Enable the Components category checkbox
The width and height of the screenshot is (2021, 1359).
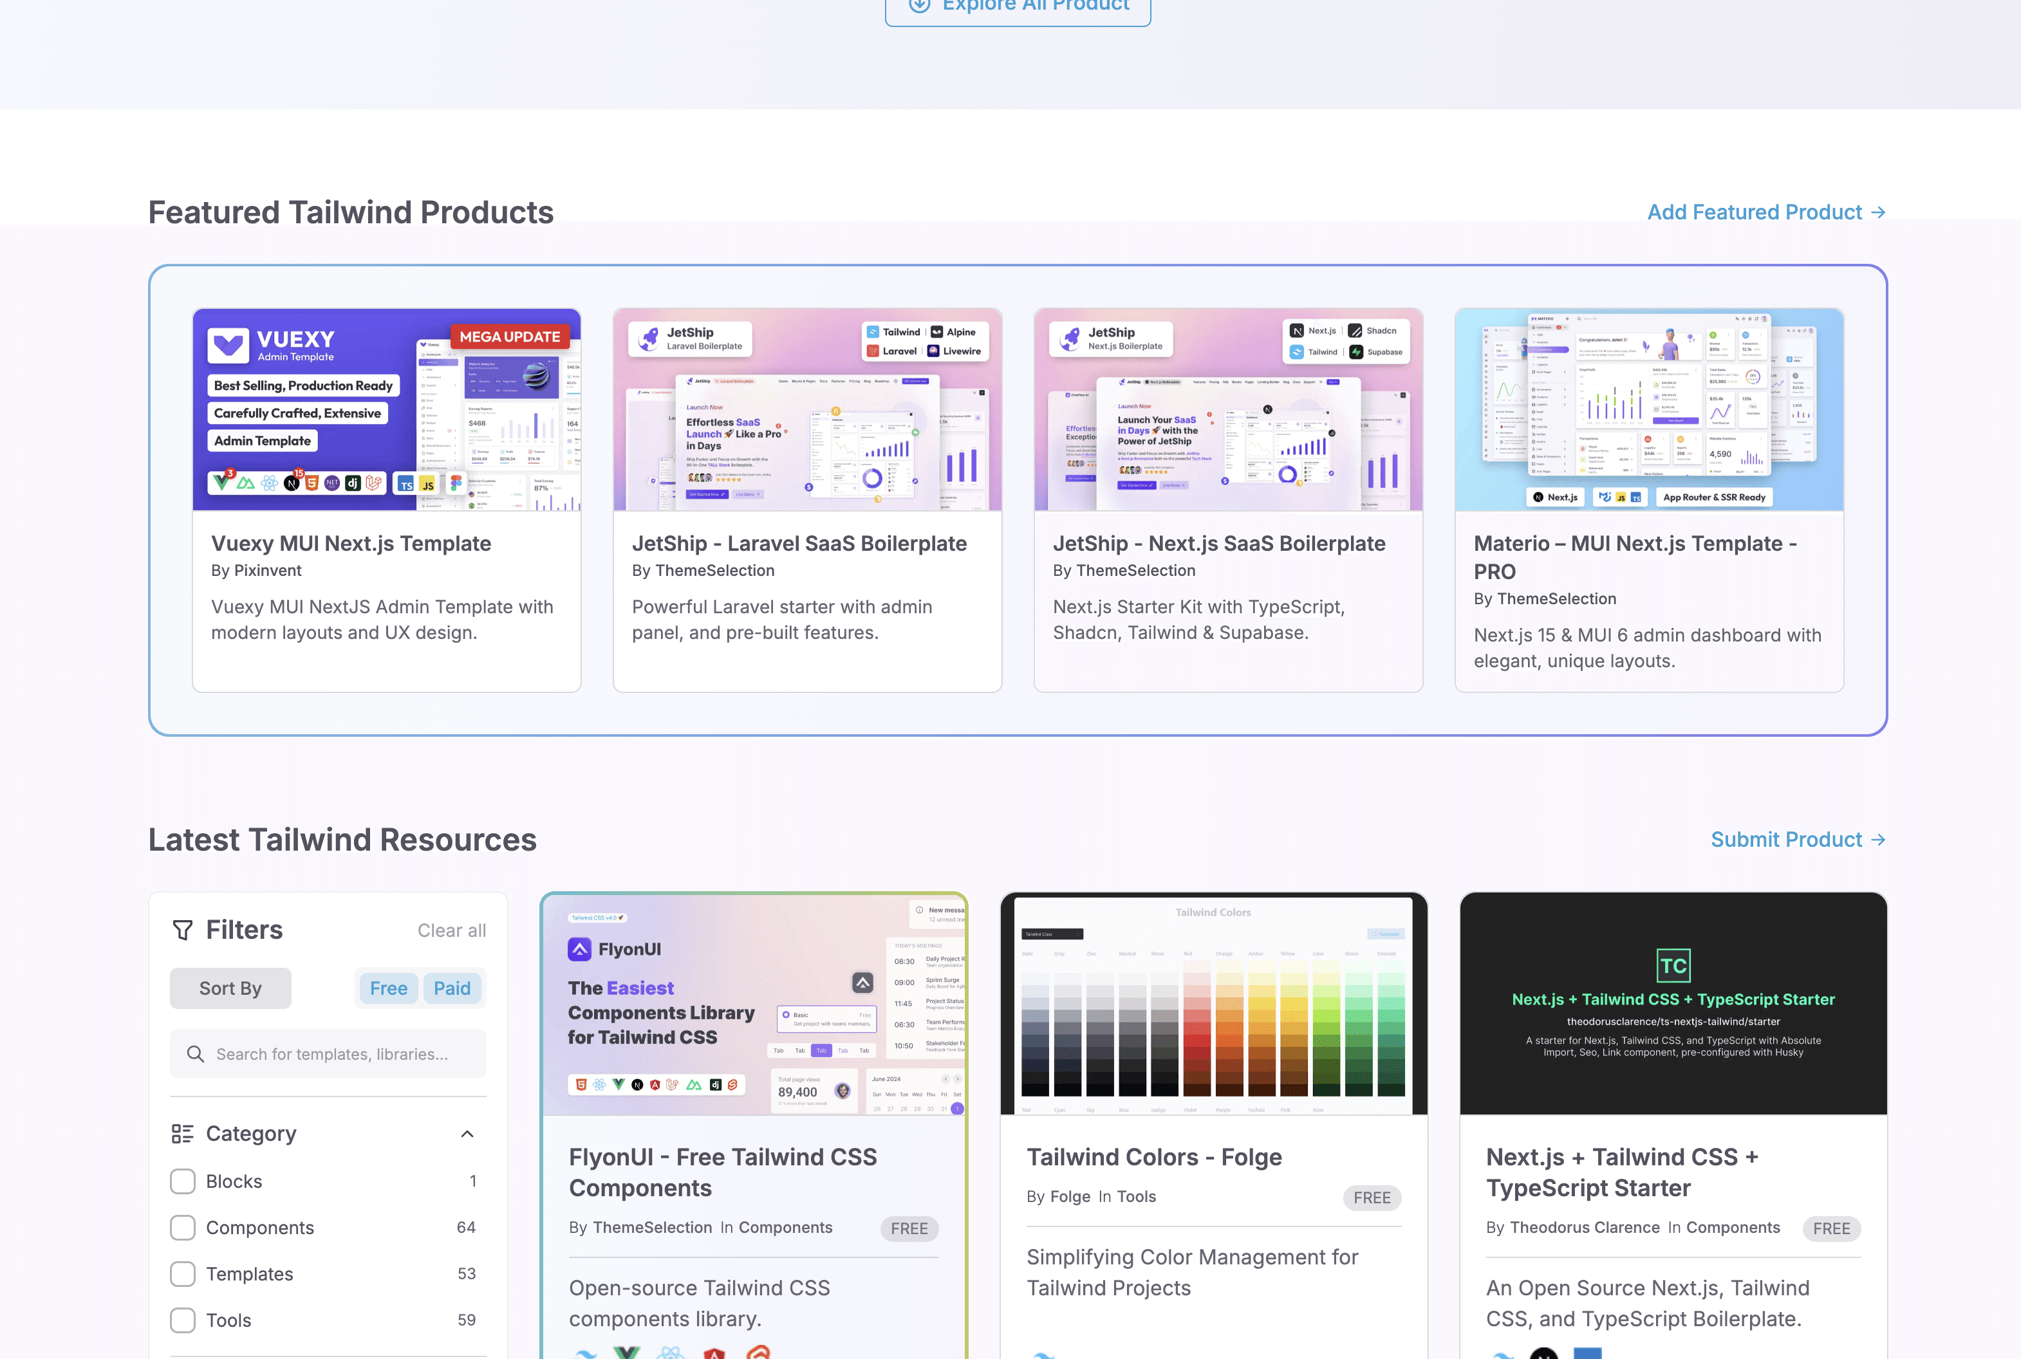click(x=183, y=1227)
